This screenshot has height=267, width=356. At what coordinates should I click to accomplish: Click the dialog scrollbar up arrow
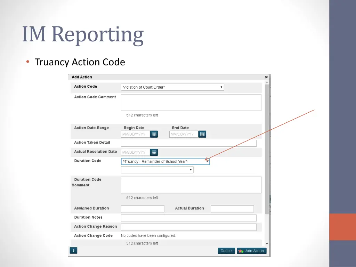(267, 82)
